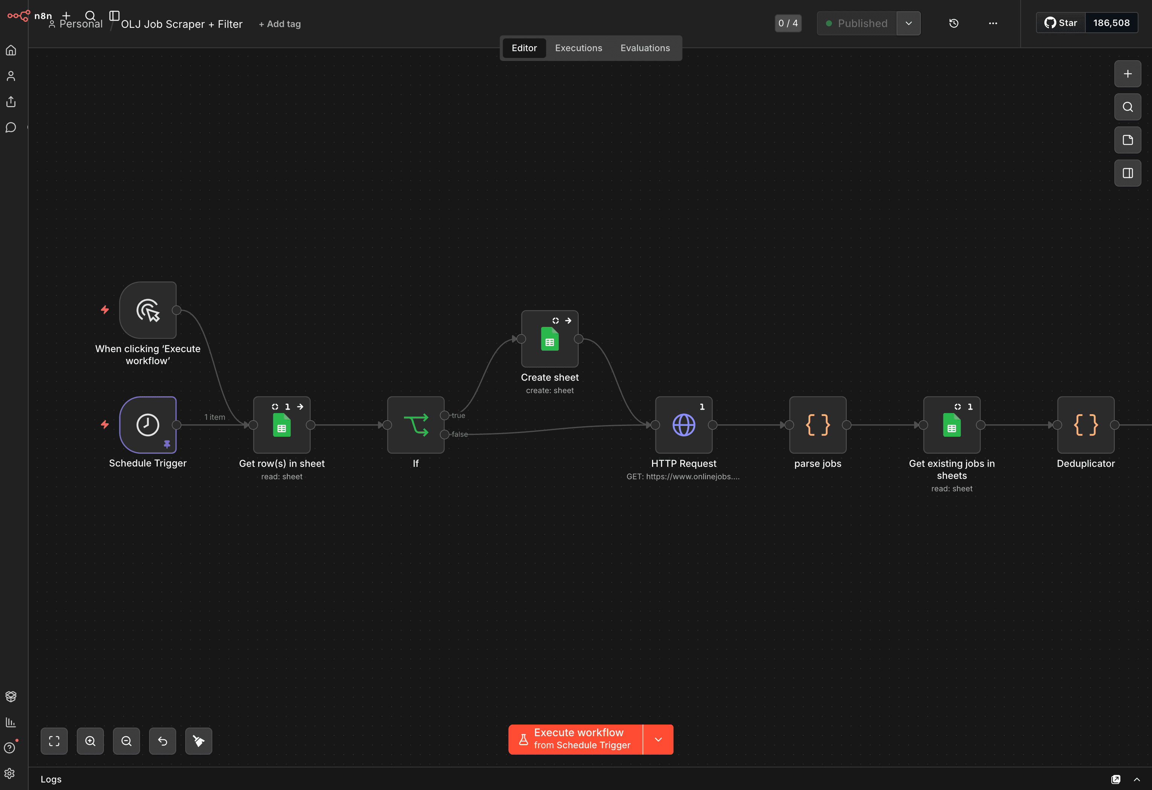The height and width of the screenshot is (790, 1152).
Task: Switch to the Editor tab
Action: pos(524,48)
